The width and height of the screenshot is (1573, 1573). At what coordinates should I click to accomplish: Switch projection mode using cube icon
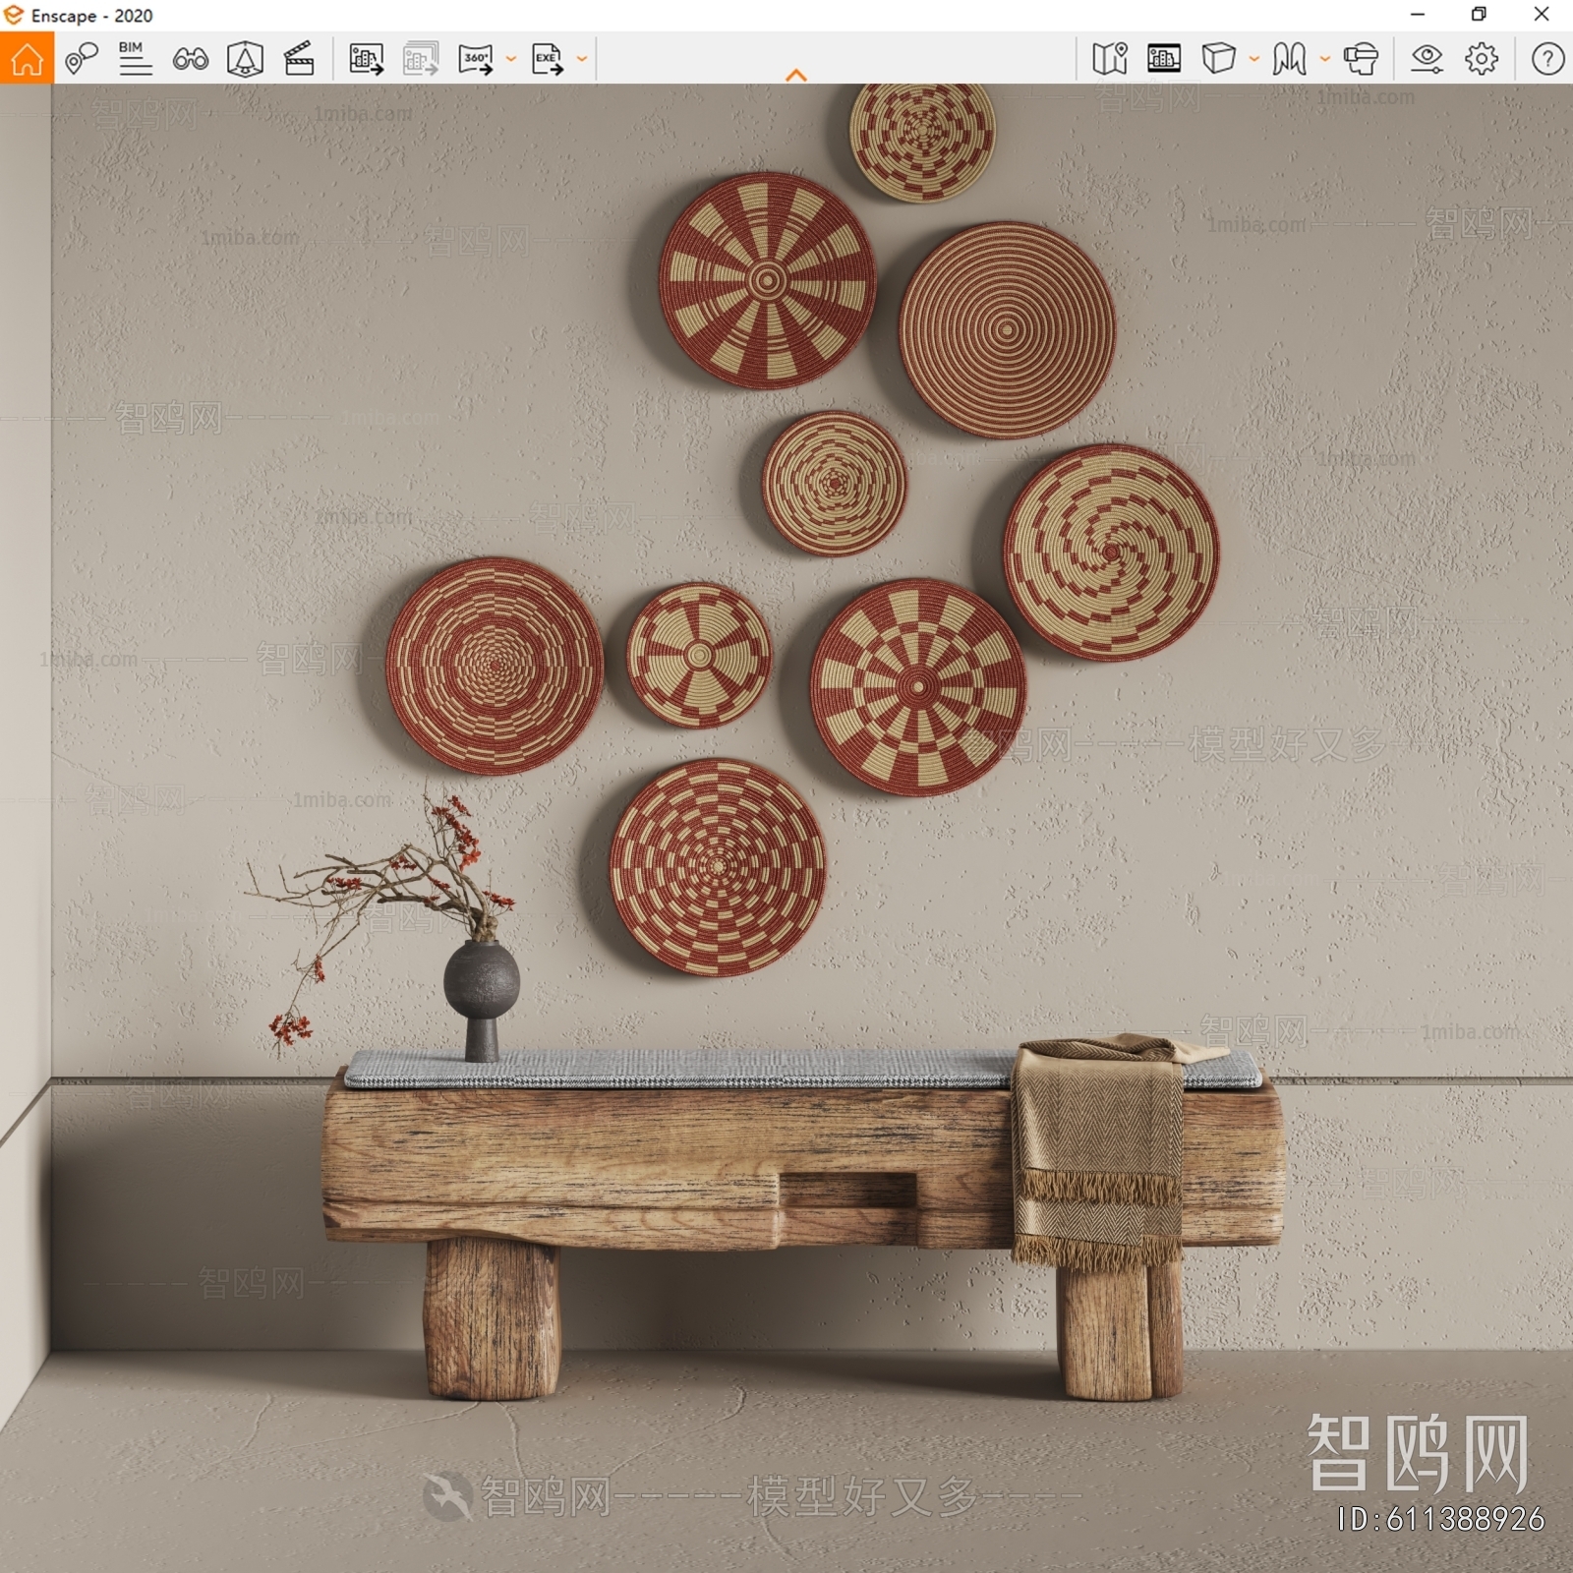(x=1219, y=59)
